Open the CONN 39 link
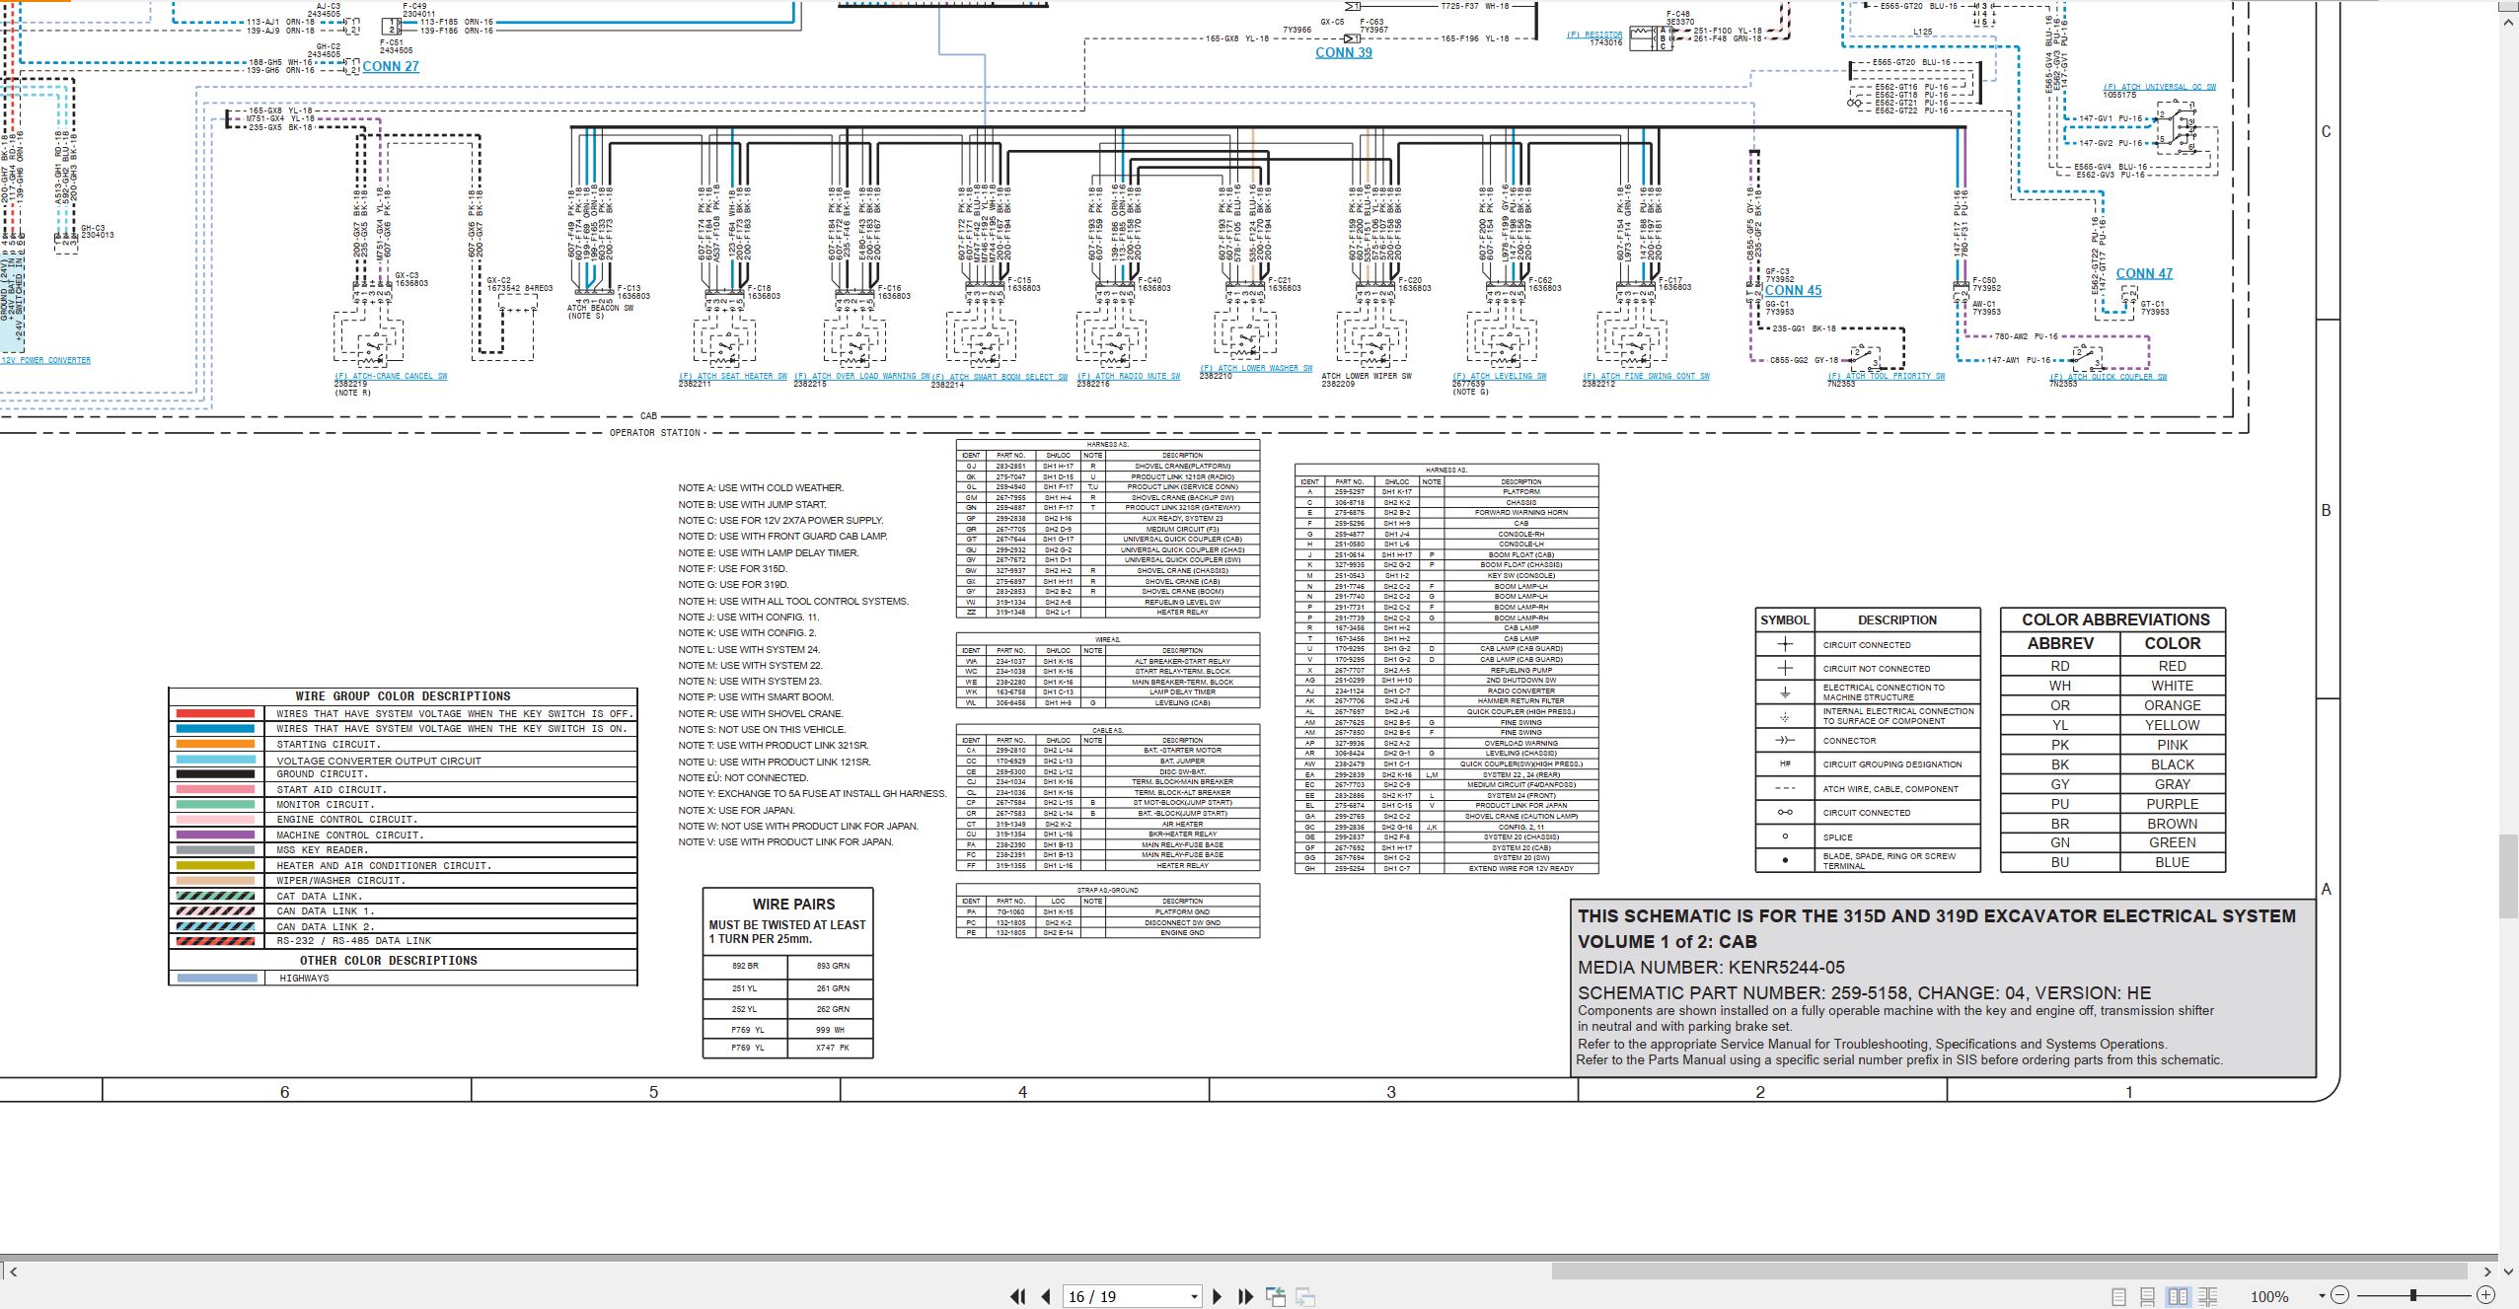The height and width of the screenshot is (1309, 2519). (x=1344, y=52)
